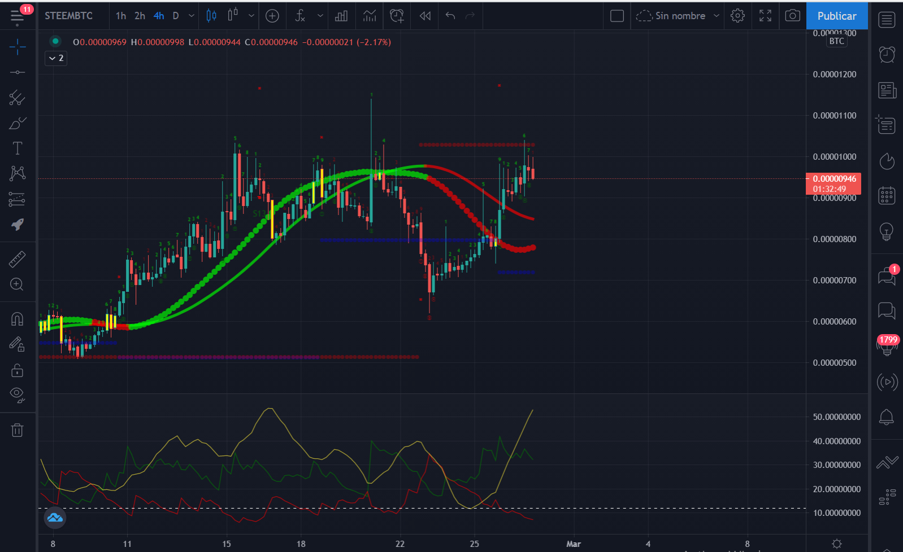The width and height of the screenshot is (903, 552).
Task: Toggle lock all drawing tools
Action: 18,370
